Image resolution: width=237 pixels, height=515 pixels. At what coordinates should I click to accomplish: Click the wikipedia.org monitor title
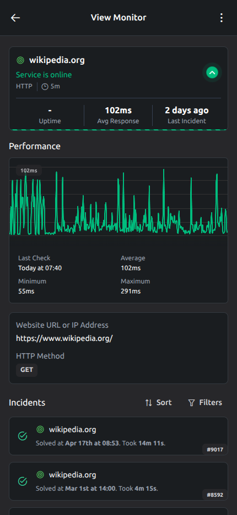57,60
